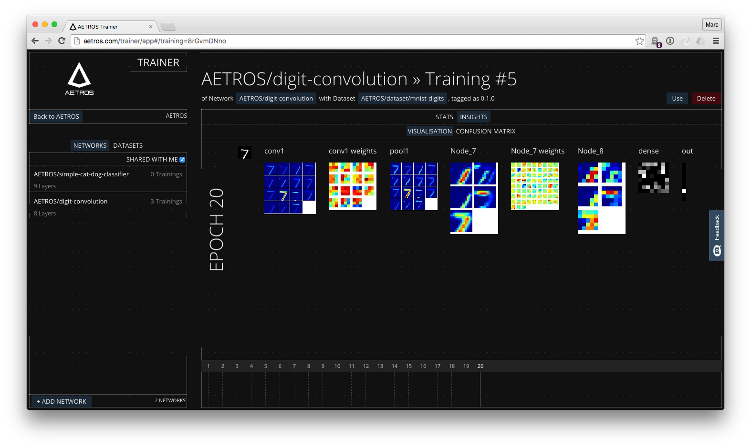Viewport: 751px width, 448px height.
Task: Open a new browser tab
Action: [167, 27]
